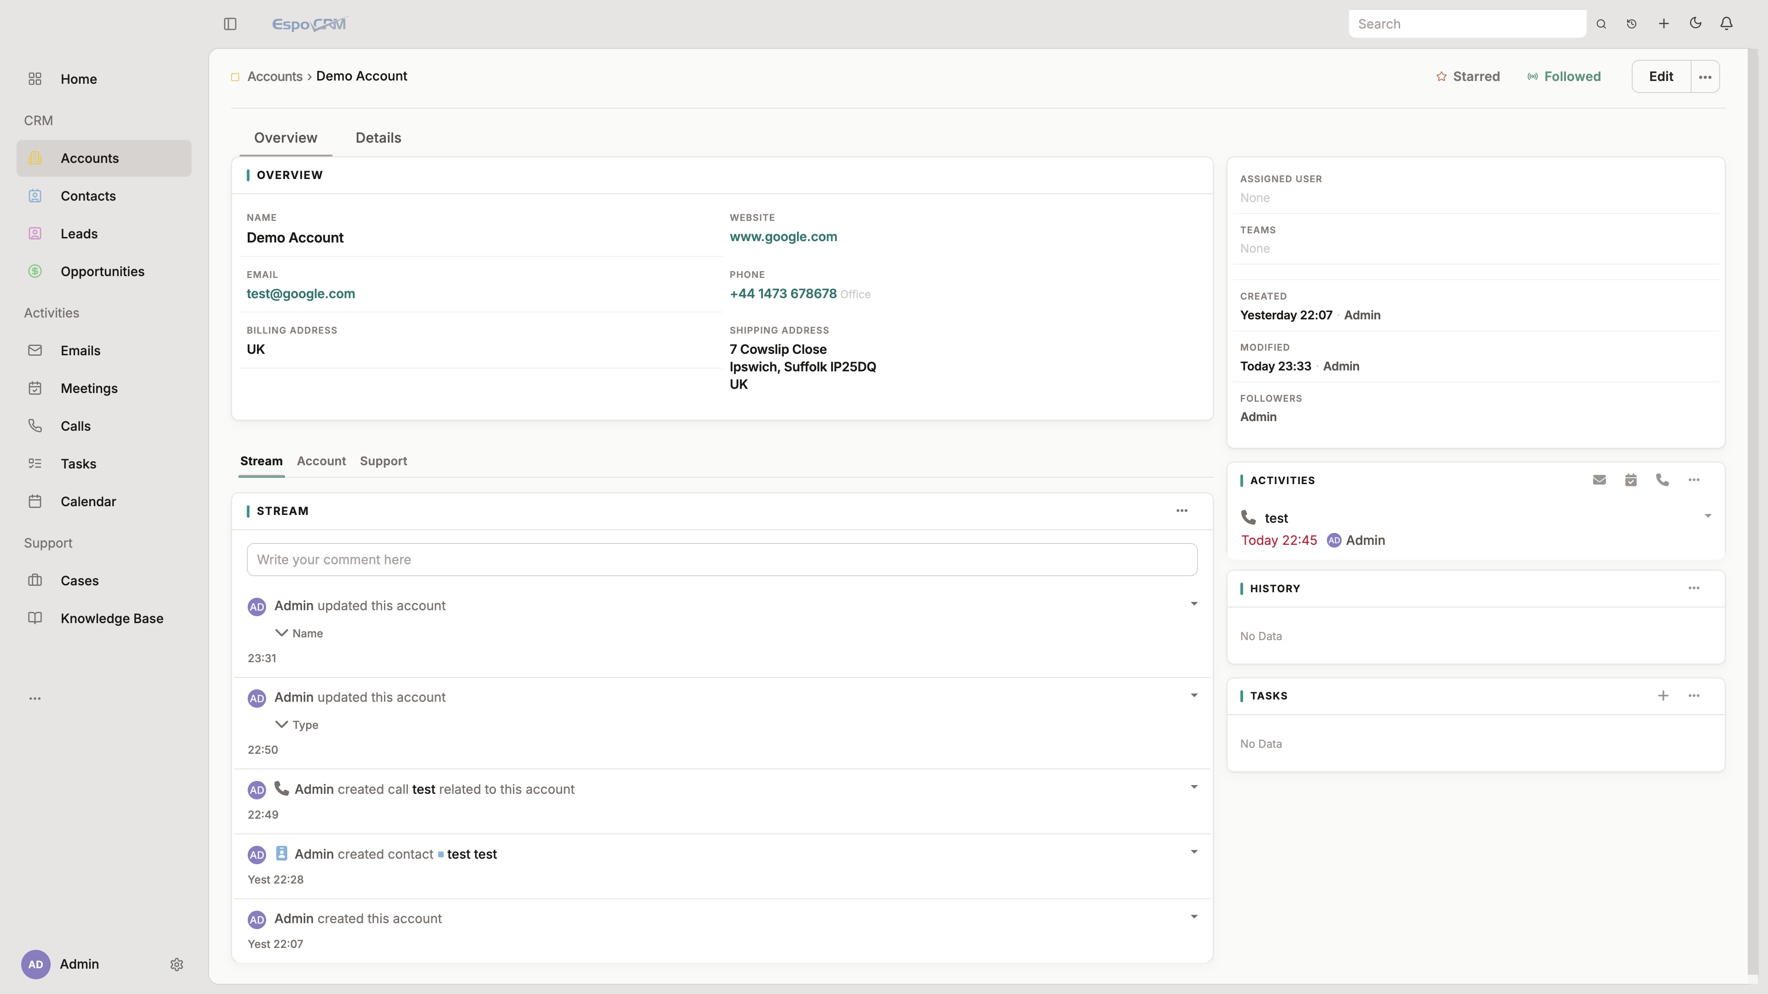Open dropdown for the 23:31 stream update
The width and height of the screenshot is (1768, 994).
pyautogui.click(x=1194, y=604)
